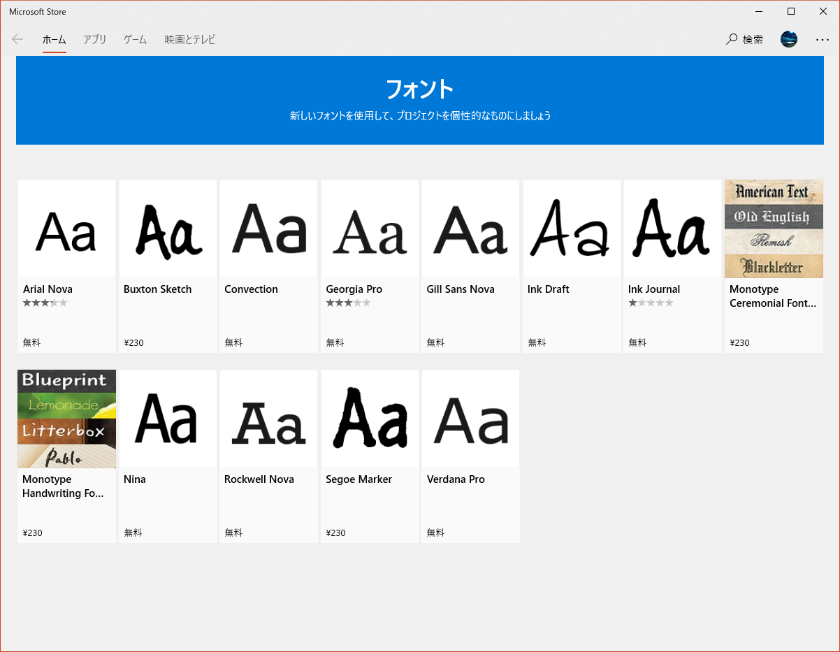Open the user account avatar
The image size is (840, 652).
click(x=789, y=40)
